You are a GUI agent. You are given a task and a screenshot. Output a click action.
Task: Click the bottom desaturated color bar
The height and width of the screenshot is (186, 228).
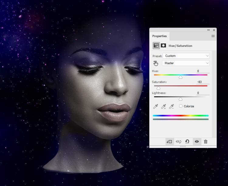181,119
